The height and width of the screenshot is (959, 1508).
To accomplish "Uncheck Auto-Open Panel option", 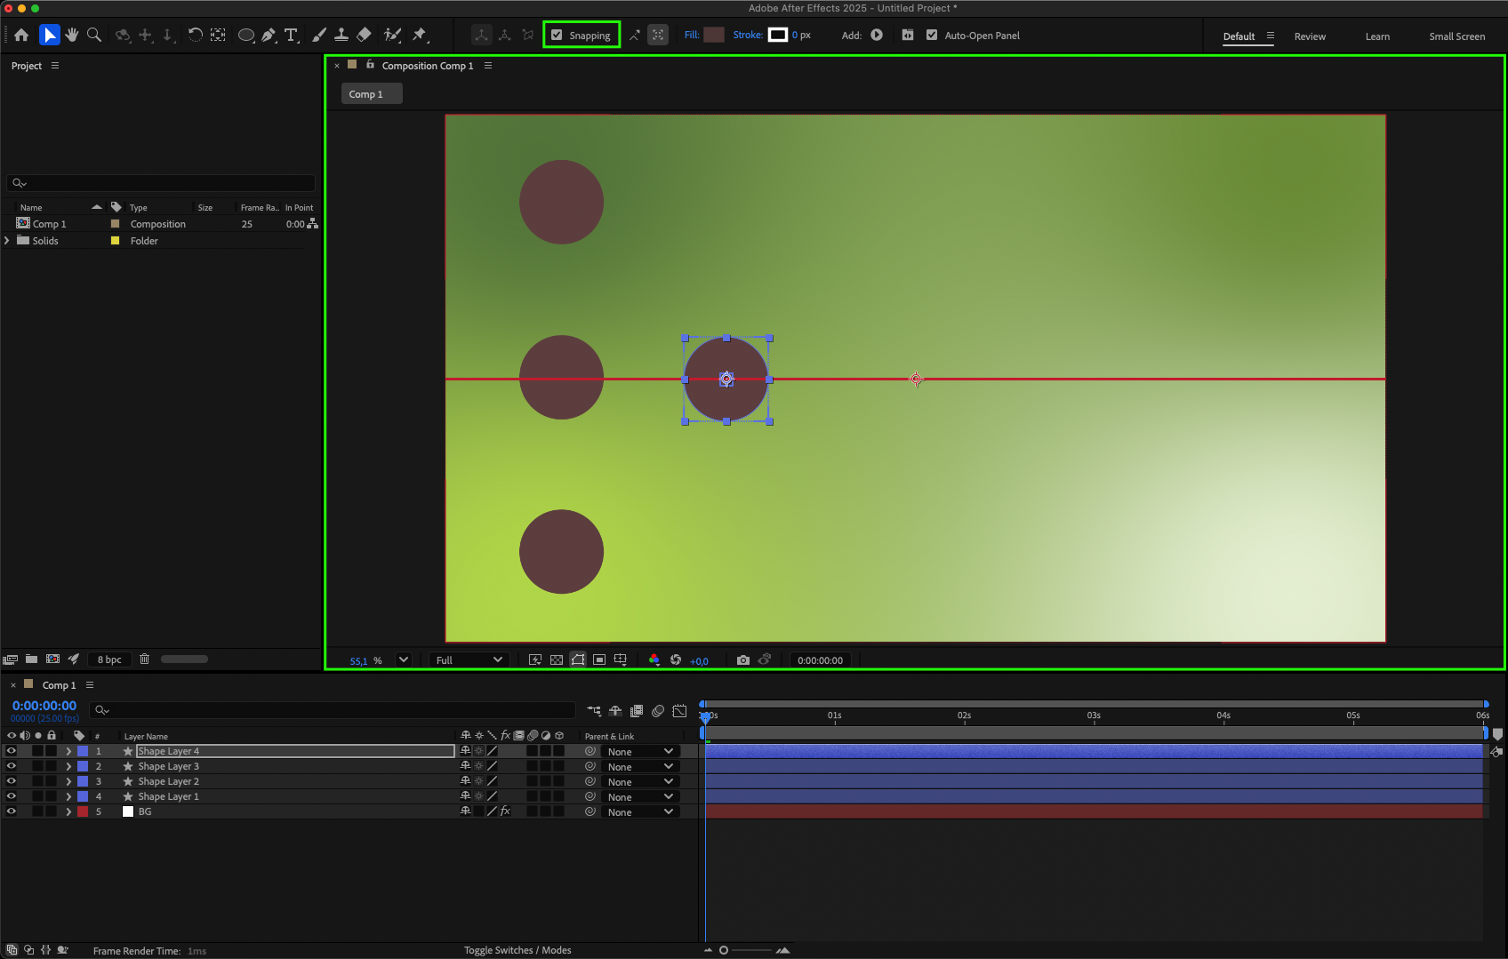I will 932,36.
